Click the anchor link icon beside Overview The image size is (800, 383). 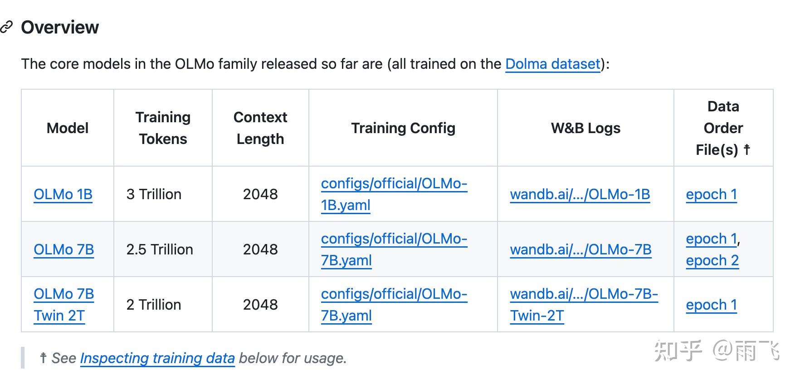pos(6,27)
